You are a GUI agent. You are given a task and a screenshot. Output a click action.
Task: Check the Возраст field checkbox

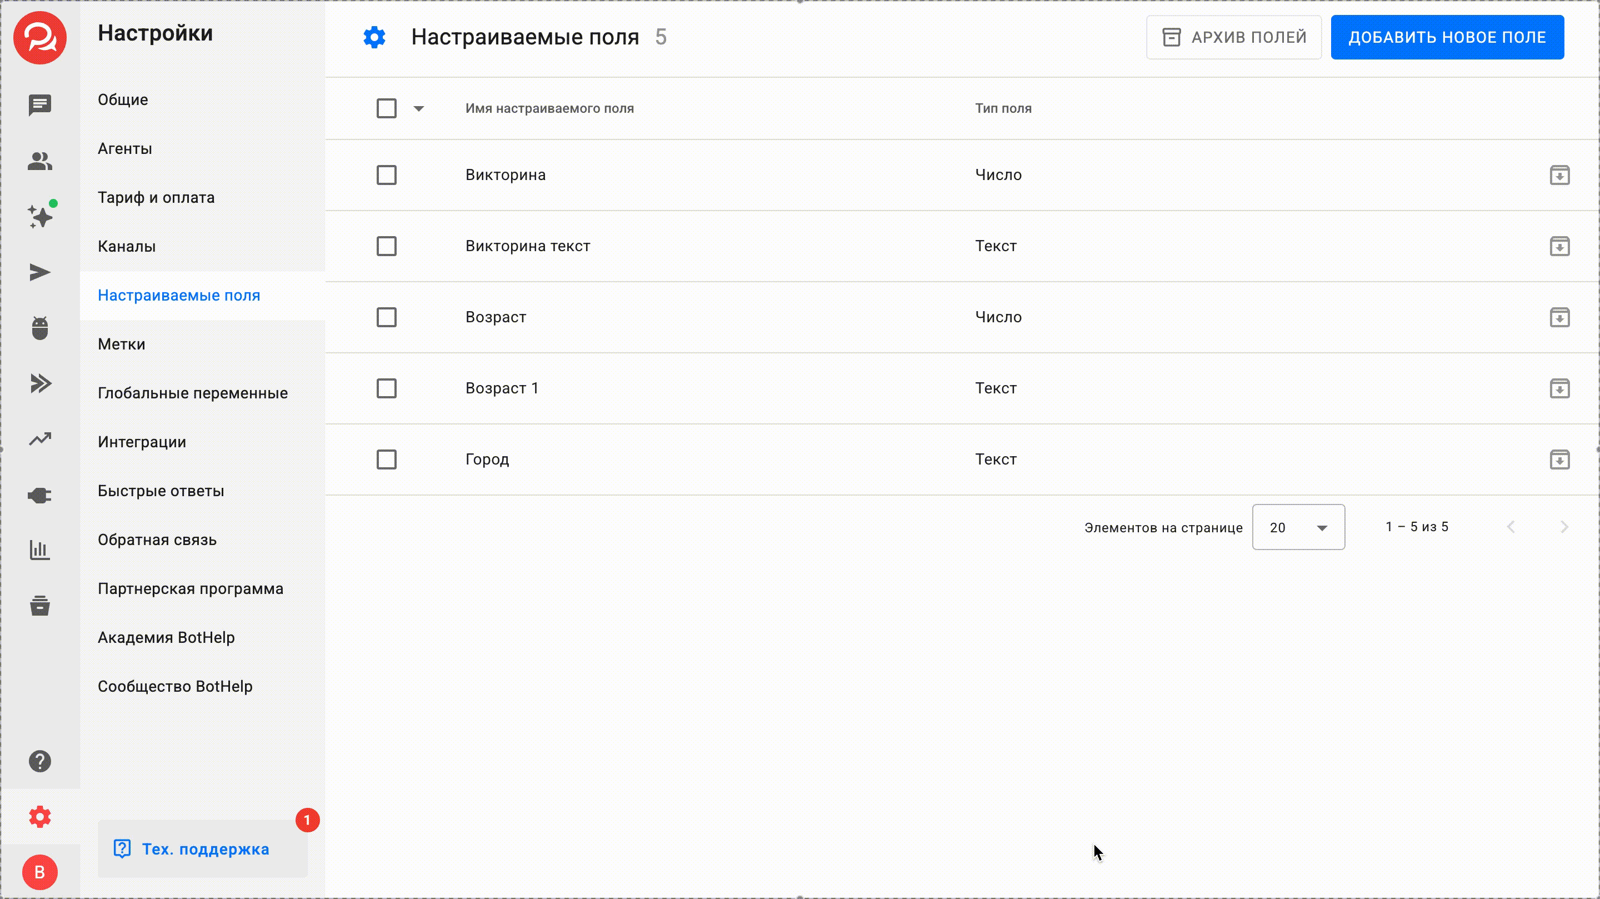386,317
